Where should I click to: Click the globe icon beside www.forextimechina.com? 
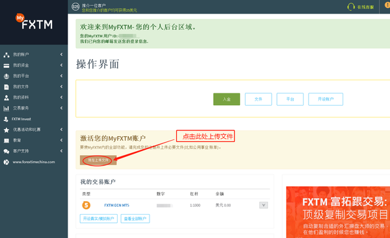tap(6, 162)
